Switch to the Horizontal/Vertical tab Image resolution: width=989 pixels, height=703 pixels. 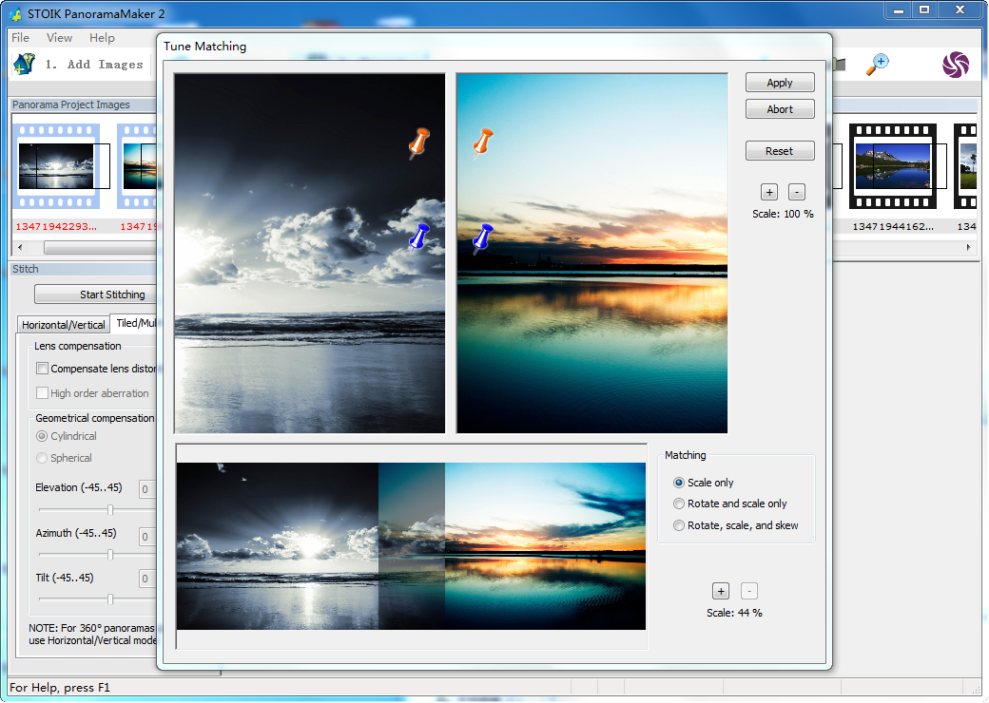(x=64, y=325)
